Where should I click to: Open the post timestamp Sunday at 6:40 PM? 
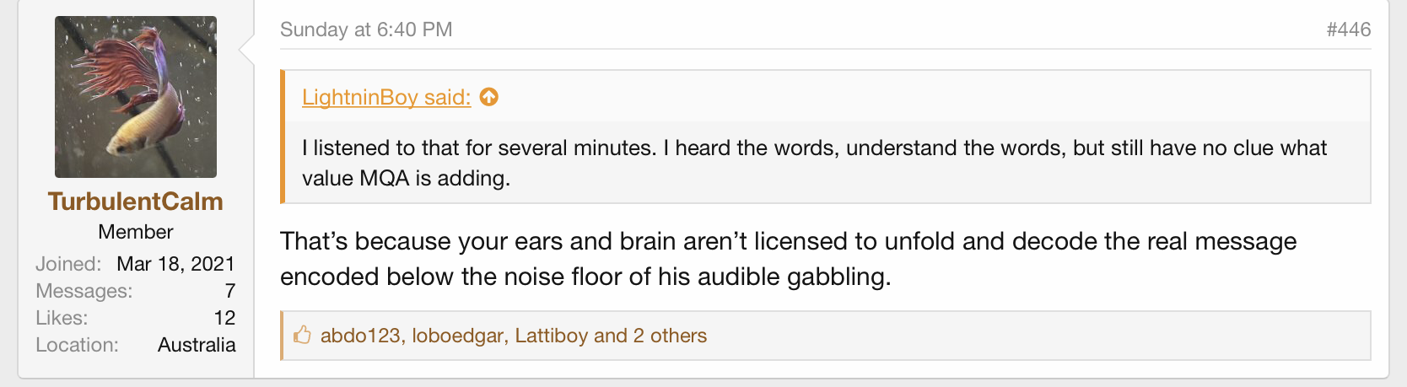pos(366,30)
